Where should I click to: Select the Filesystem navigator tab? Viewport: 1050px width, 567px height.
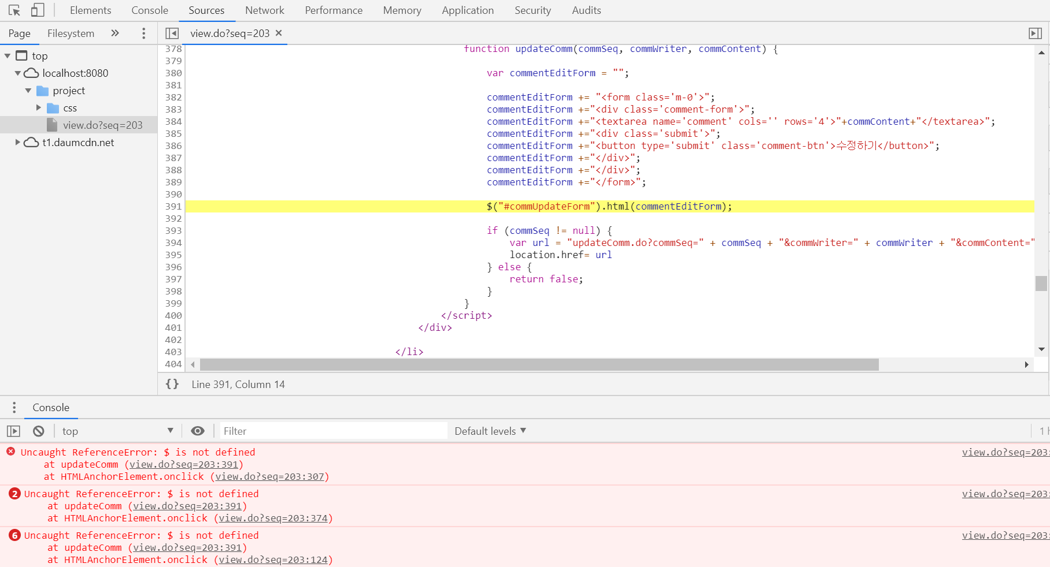pos(71,33)
